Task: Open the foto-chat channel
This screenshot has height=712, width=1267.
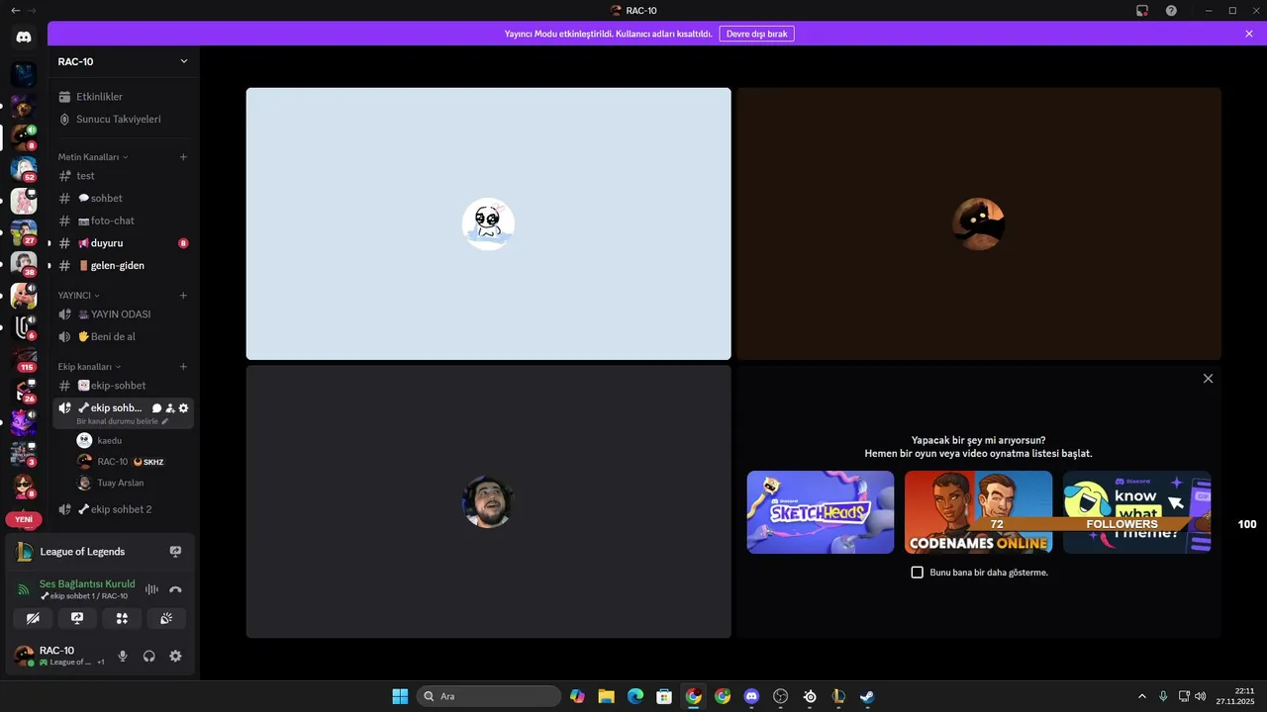Action: tap(124, 221)
